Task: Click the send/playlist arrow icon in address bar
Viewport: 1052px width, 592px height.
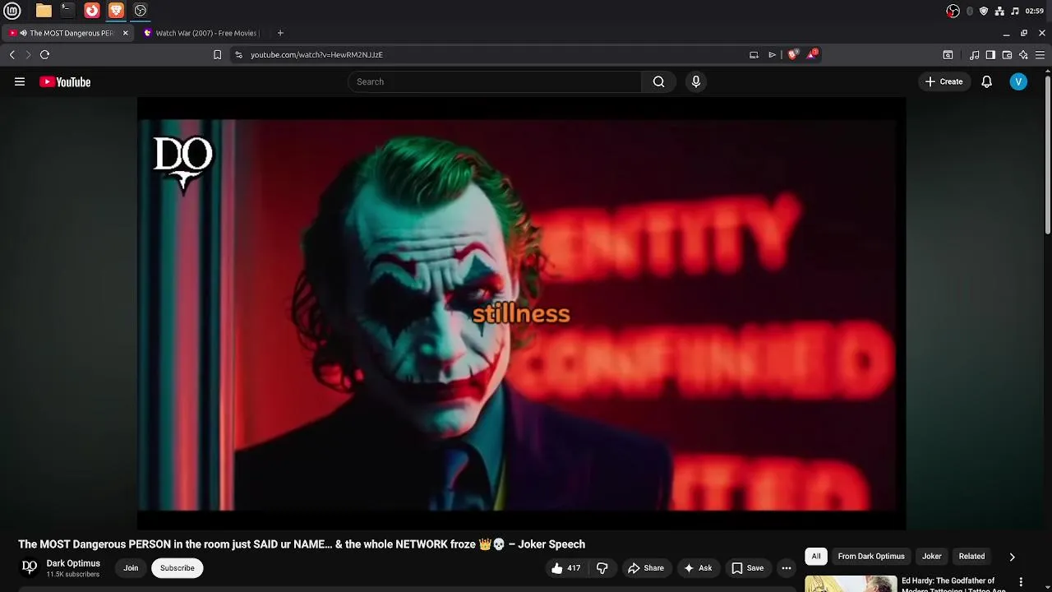Action: [x=772, y=54]
